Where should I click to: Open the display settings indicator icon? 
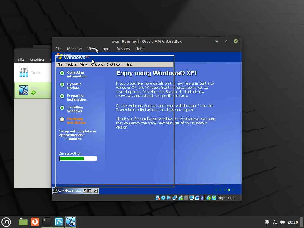click(191, 197)
